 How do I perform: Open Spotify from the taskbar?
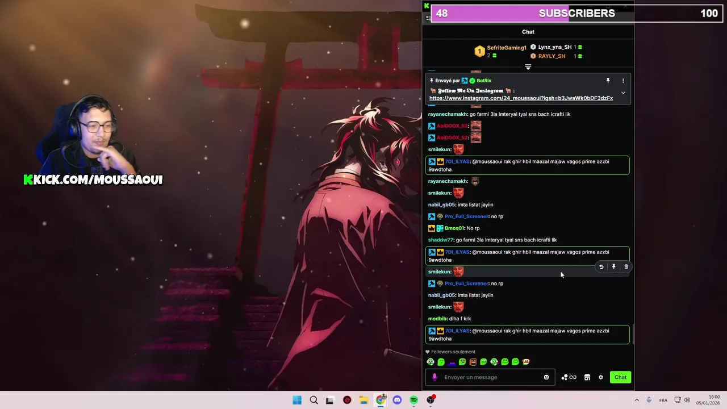413,400
